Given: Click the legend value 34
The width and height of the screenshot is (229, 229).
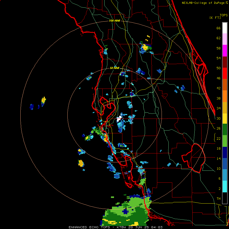Looking at the screenshot, I should (219, 108).
